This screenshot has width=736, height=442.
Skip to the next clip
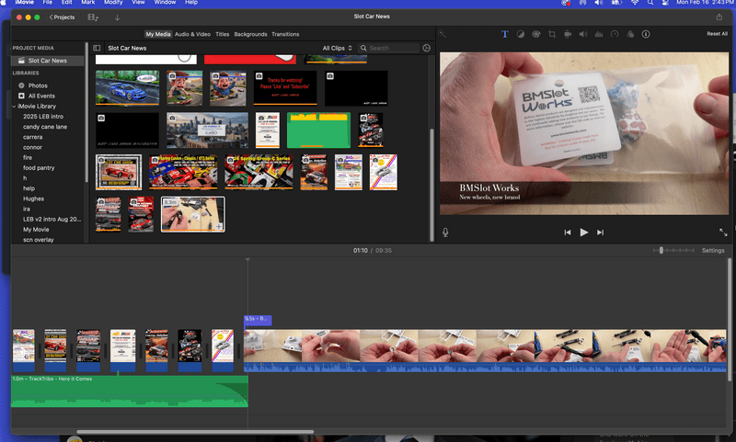pyautogui.click(x=601, y=232)
